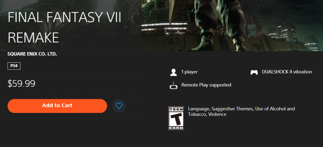This screenshot has height=147, width=323.
Task: Click the TEEN word on the ESRB badge
Action: [x=176, y=110]
